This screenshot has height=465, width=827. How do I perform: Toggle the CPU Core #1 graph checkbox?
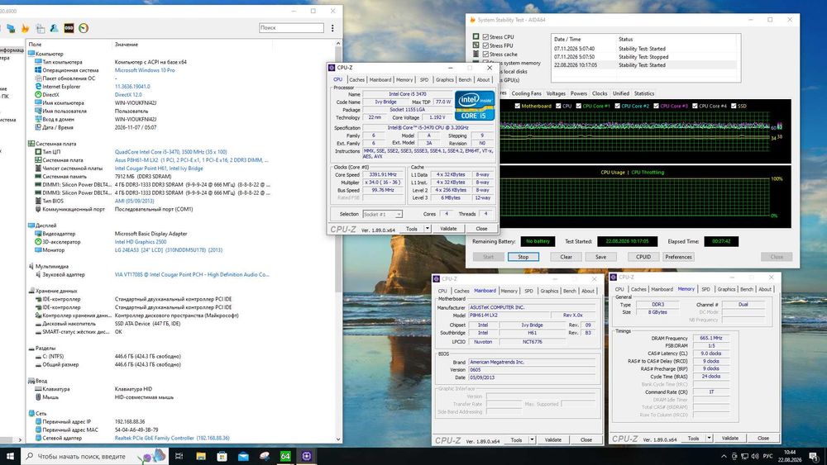579,106
